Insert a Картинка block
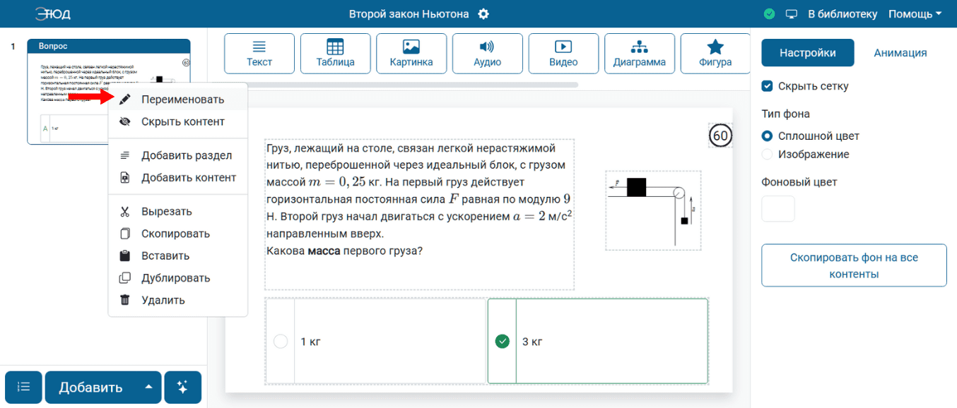The width and height of the screenshot is (957, 408). pyautogui.click(x=411, y=54)
